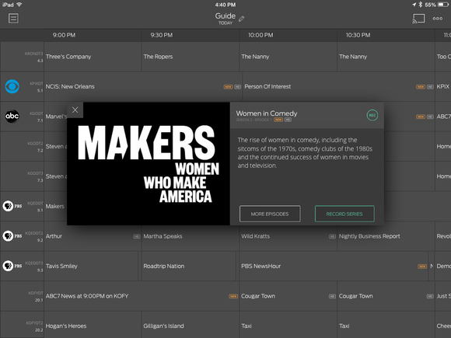This screenshot has height=338, width=451.
Task: Select ABC7 News at 9:00PM on KOFY
Action: (x=142, y=296)
